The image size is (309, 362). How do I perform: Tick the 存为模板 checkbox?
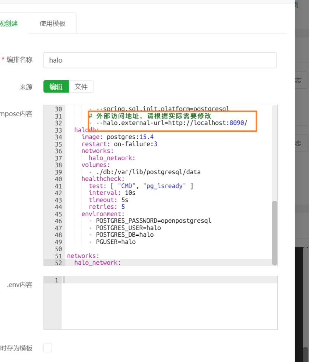coord(48,348)
